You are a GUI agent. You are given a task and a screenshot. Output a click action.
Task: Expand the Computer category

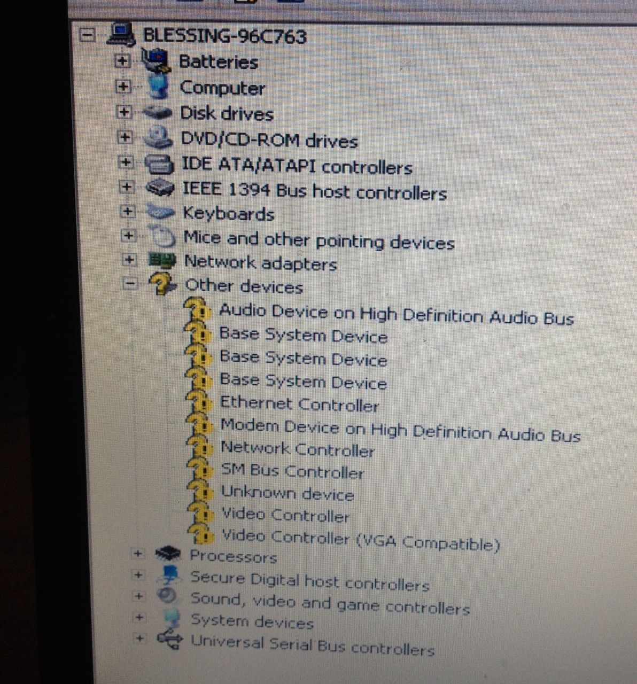click(123, 86)
